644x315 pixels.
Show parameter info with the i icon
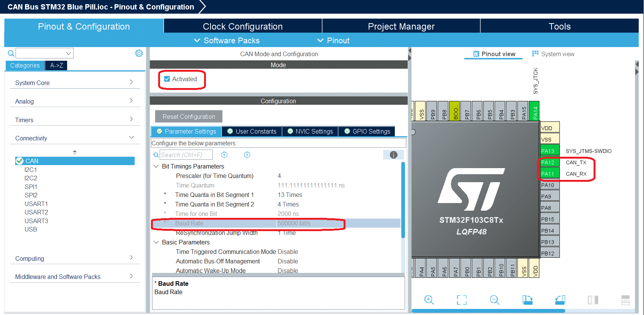coord(393,155)
